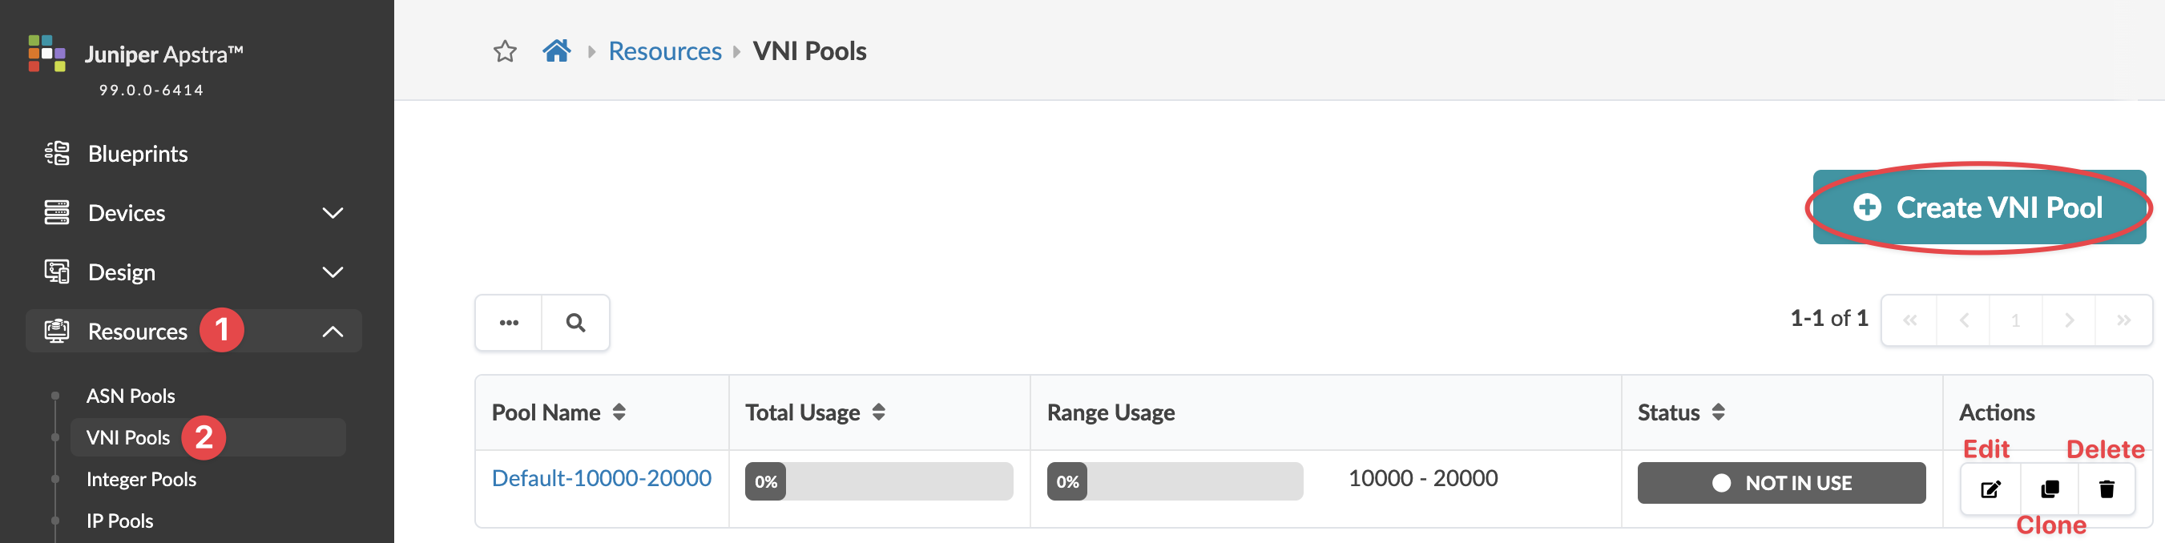
Task: Expand the Devices menu chevron
Action: pyautogui.click(x=333, y=214)
